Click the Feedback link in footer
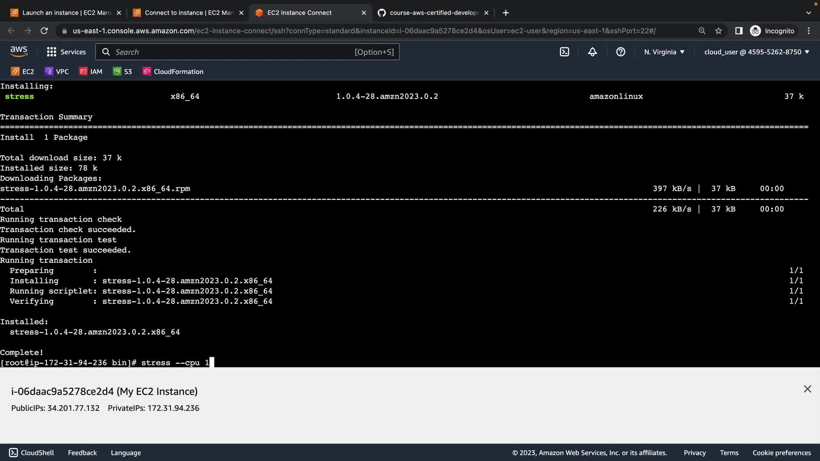 coord(82,452)
